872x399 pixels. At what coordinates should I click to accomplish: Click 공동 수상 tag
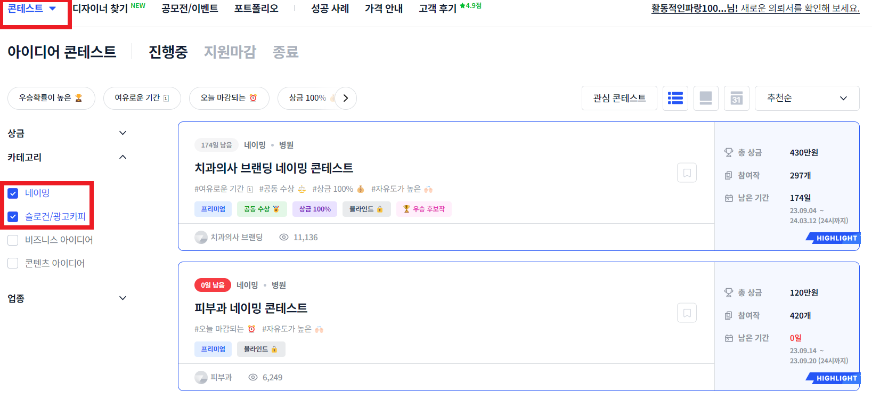coord(262,209)
